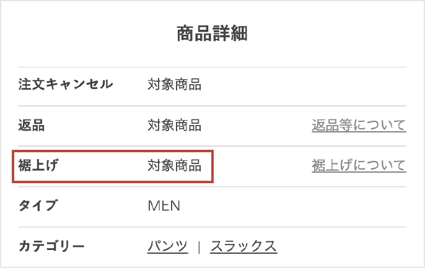Click the divider line below the 商品詳細 heading
The image size is (425, 268).
[212, 67]
